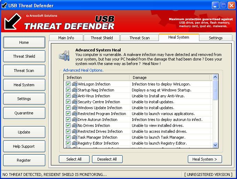Click the infection list scrollbar thumb
This screenshot has height=179, width=237.
[x=215, y=90]
